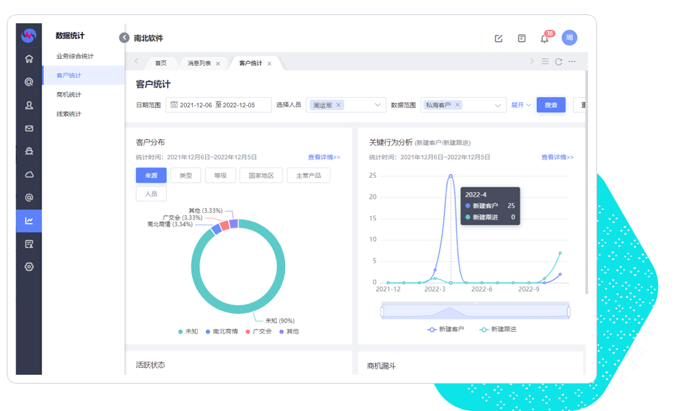Click the person icon in the left sidebar
Viewport: 675px width, 411px height.
tap(29, 105)
